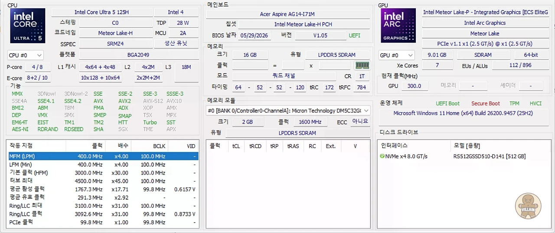Click the 배수 column header
This screenshot has height=233, width=555.
coord(118,146)
